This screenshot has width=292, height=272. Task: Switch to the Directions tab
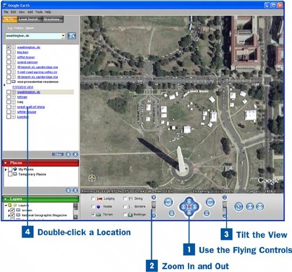[x=51, y=19]
